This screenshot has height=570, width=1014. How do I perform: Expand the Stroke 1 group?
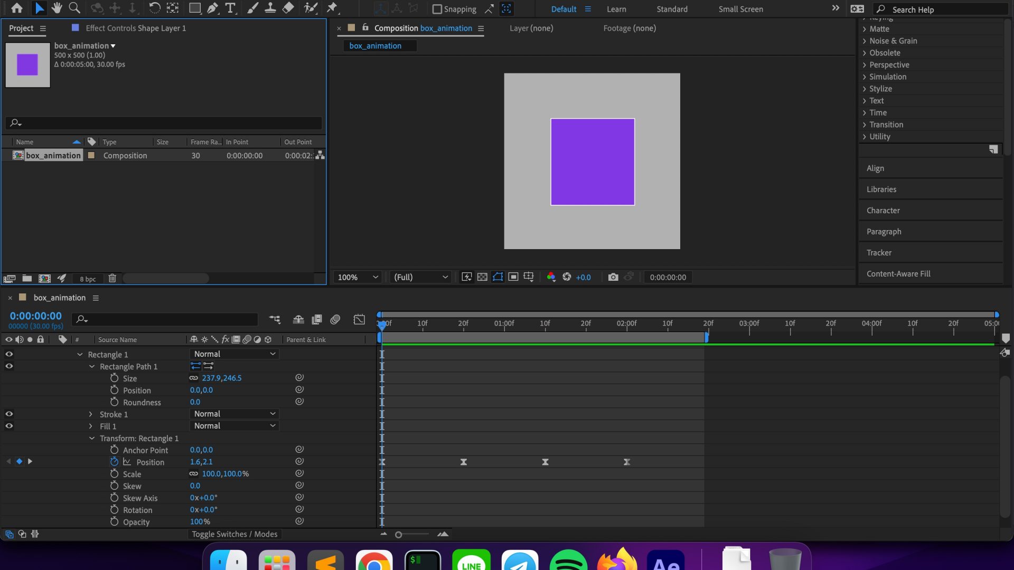click(91, 414)
